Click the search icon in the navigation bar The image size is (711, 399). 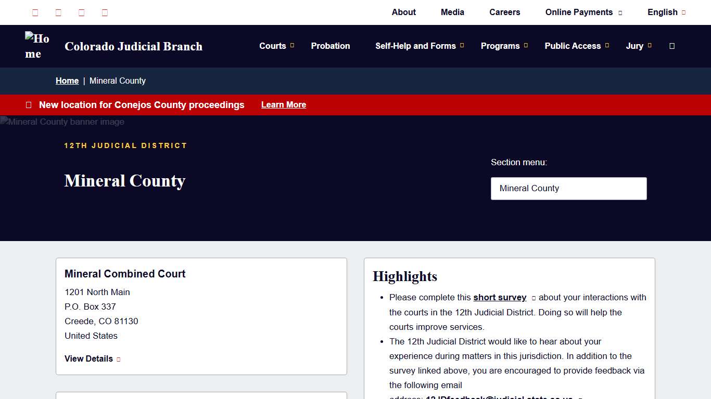(671, 46)
